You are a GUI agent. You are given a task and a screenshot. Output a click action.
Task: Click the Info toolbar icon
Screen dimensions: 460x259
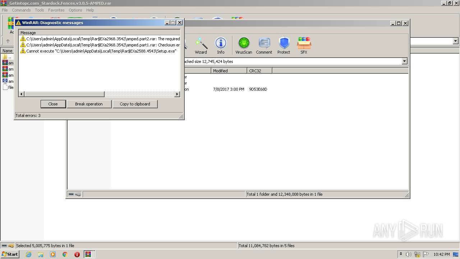221,46
